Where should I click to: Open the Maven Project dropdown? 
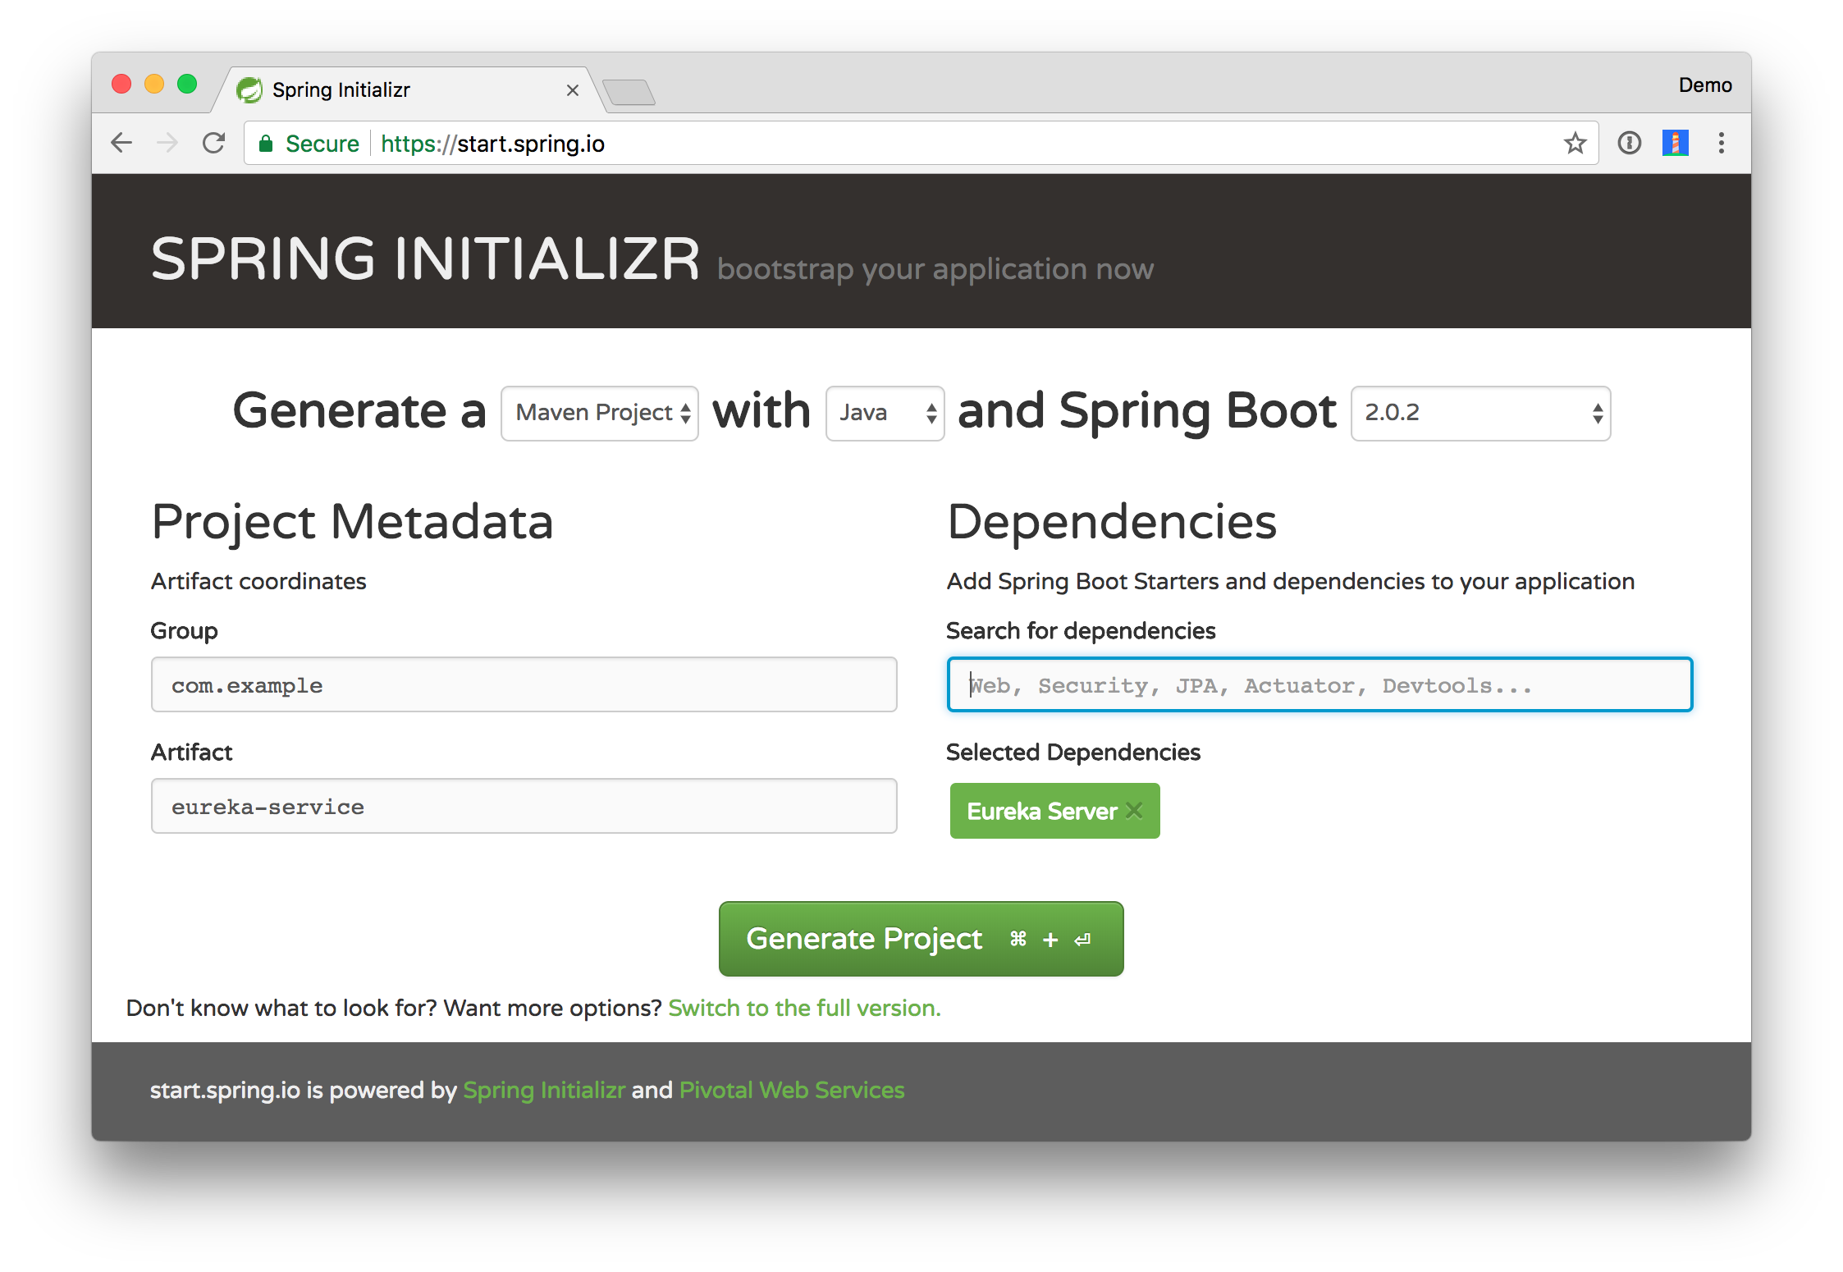click(x=600, y=413)
